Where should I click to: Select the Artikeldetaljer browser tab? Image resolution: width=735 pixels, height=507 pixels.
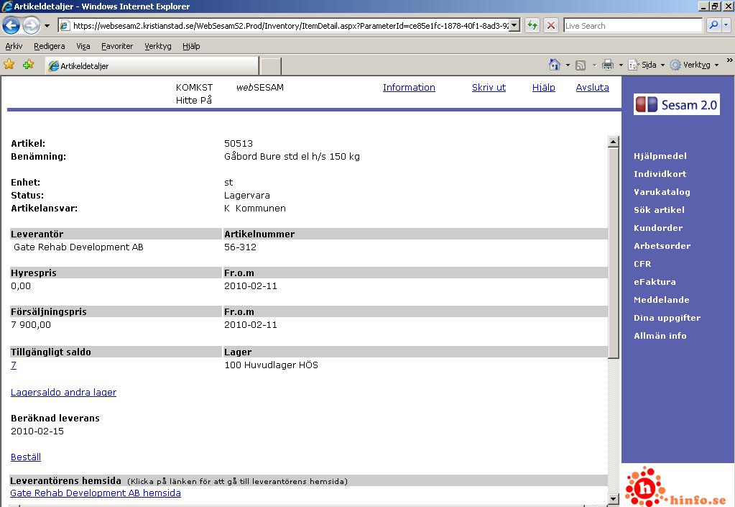[x=152, y=66]
